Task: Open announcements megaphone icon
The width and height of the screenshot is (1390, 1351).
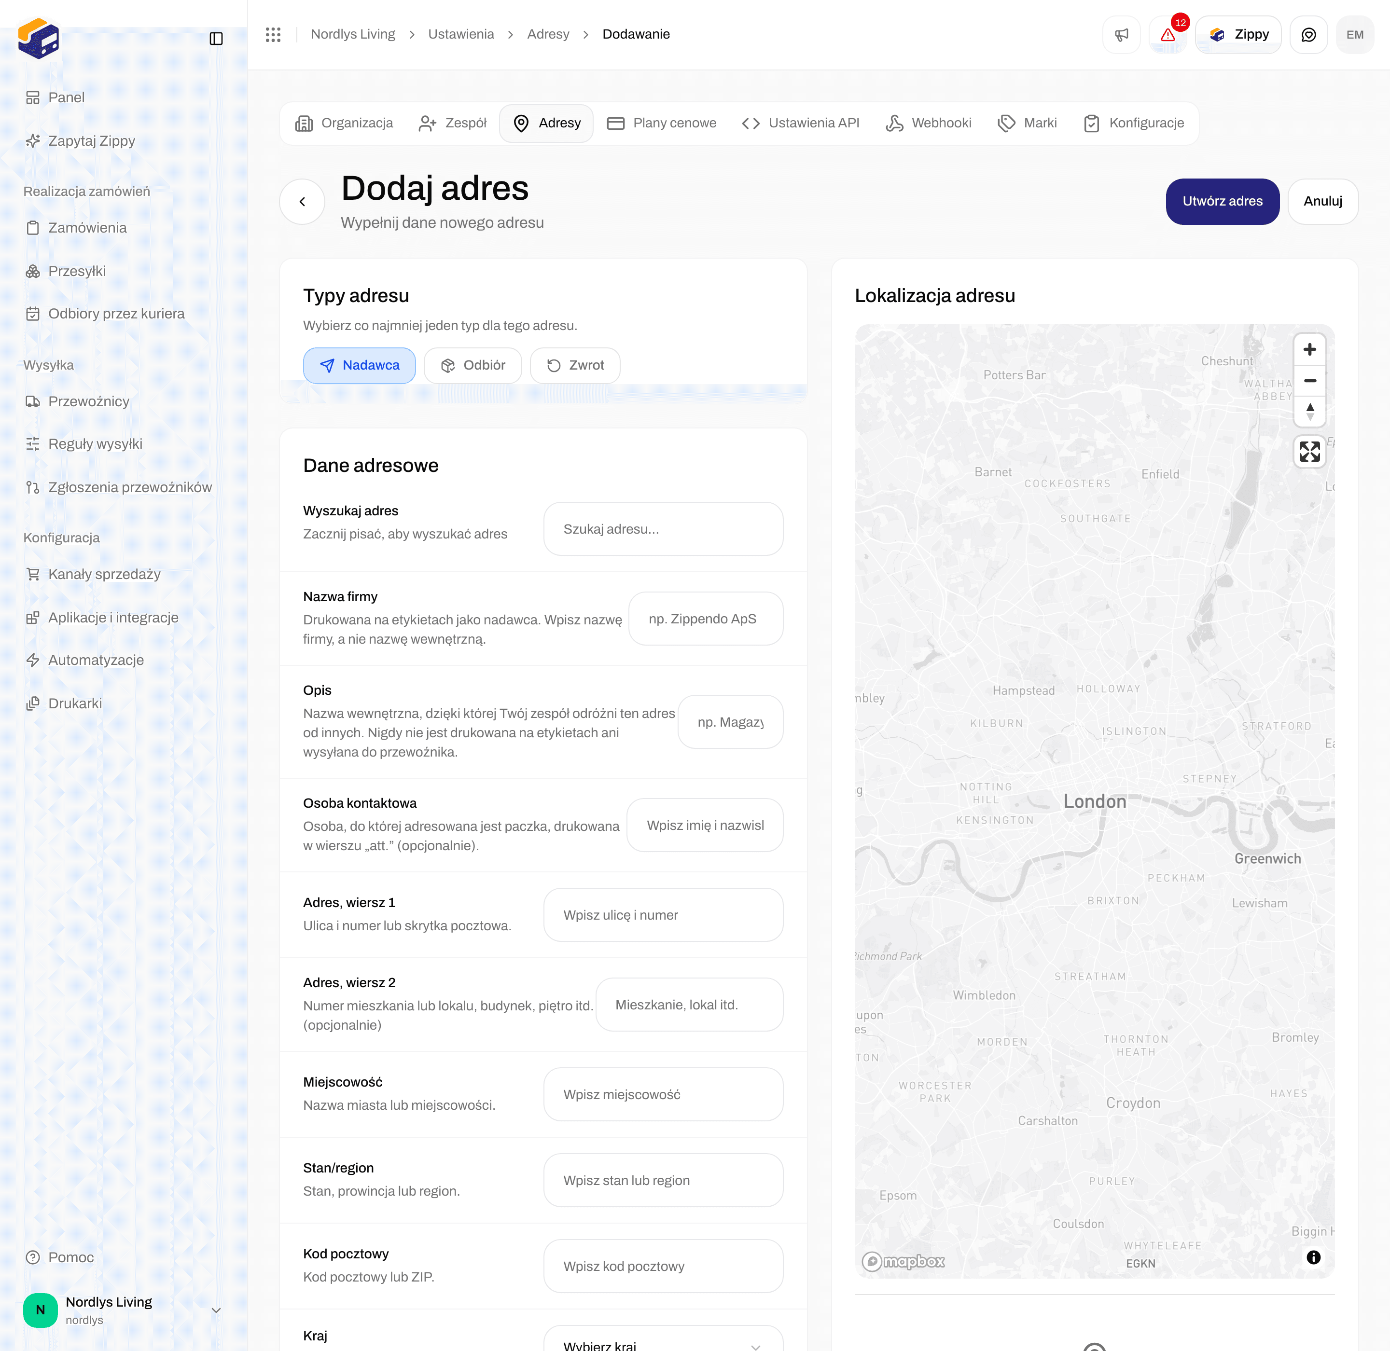Action: point(1122,35)
